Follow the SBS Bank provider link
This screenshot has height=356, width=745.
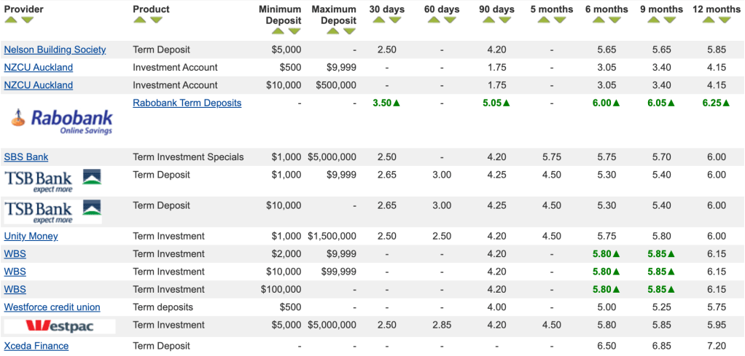pyautogui.click(x=26, y=157)
